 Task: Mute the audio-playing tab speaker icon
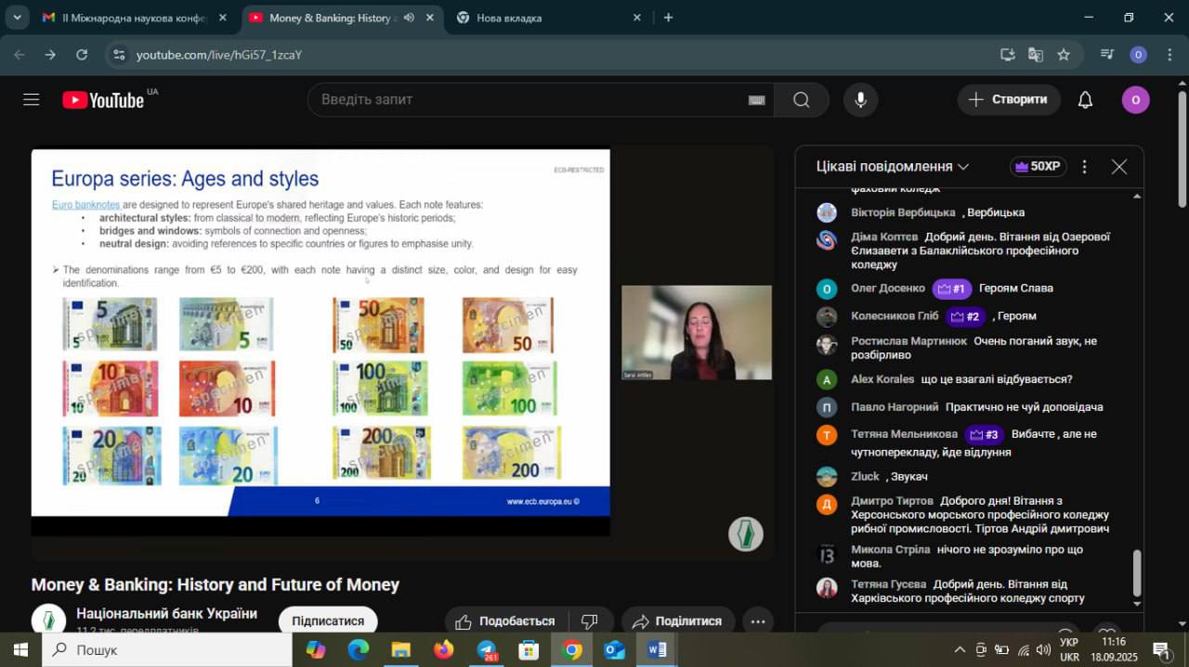[x=409, y=18]
